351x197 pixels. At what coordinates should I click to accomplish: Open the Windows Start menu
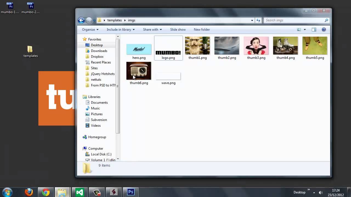pos(7,192)
